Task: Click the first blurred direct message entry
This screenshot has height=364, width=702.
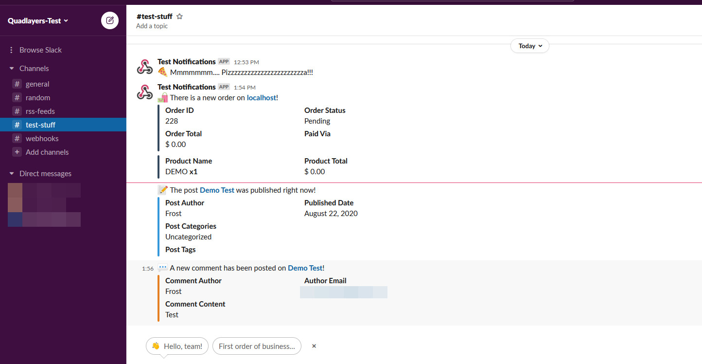Action: click(44, 190)
